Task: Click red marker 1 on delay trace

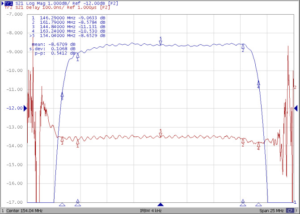Action: coord(77,143)
